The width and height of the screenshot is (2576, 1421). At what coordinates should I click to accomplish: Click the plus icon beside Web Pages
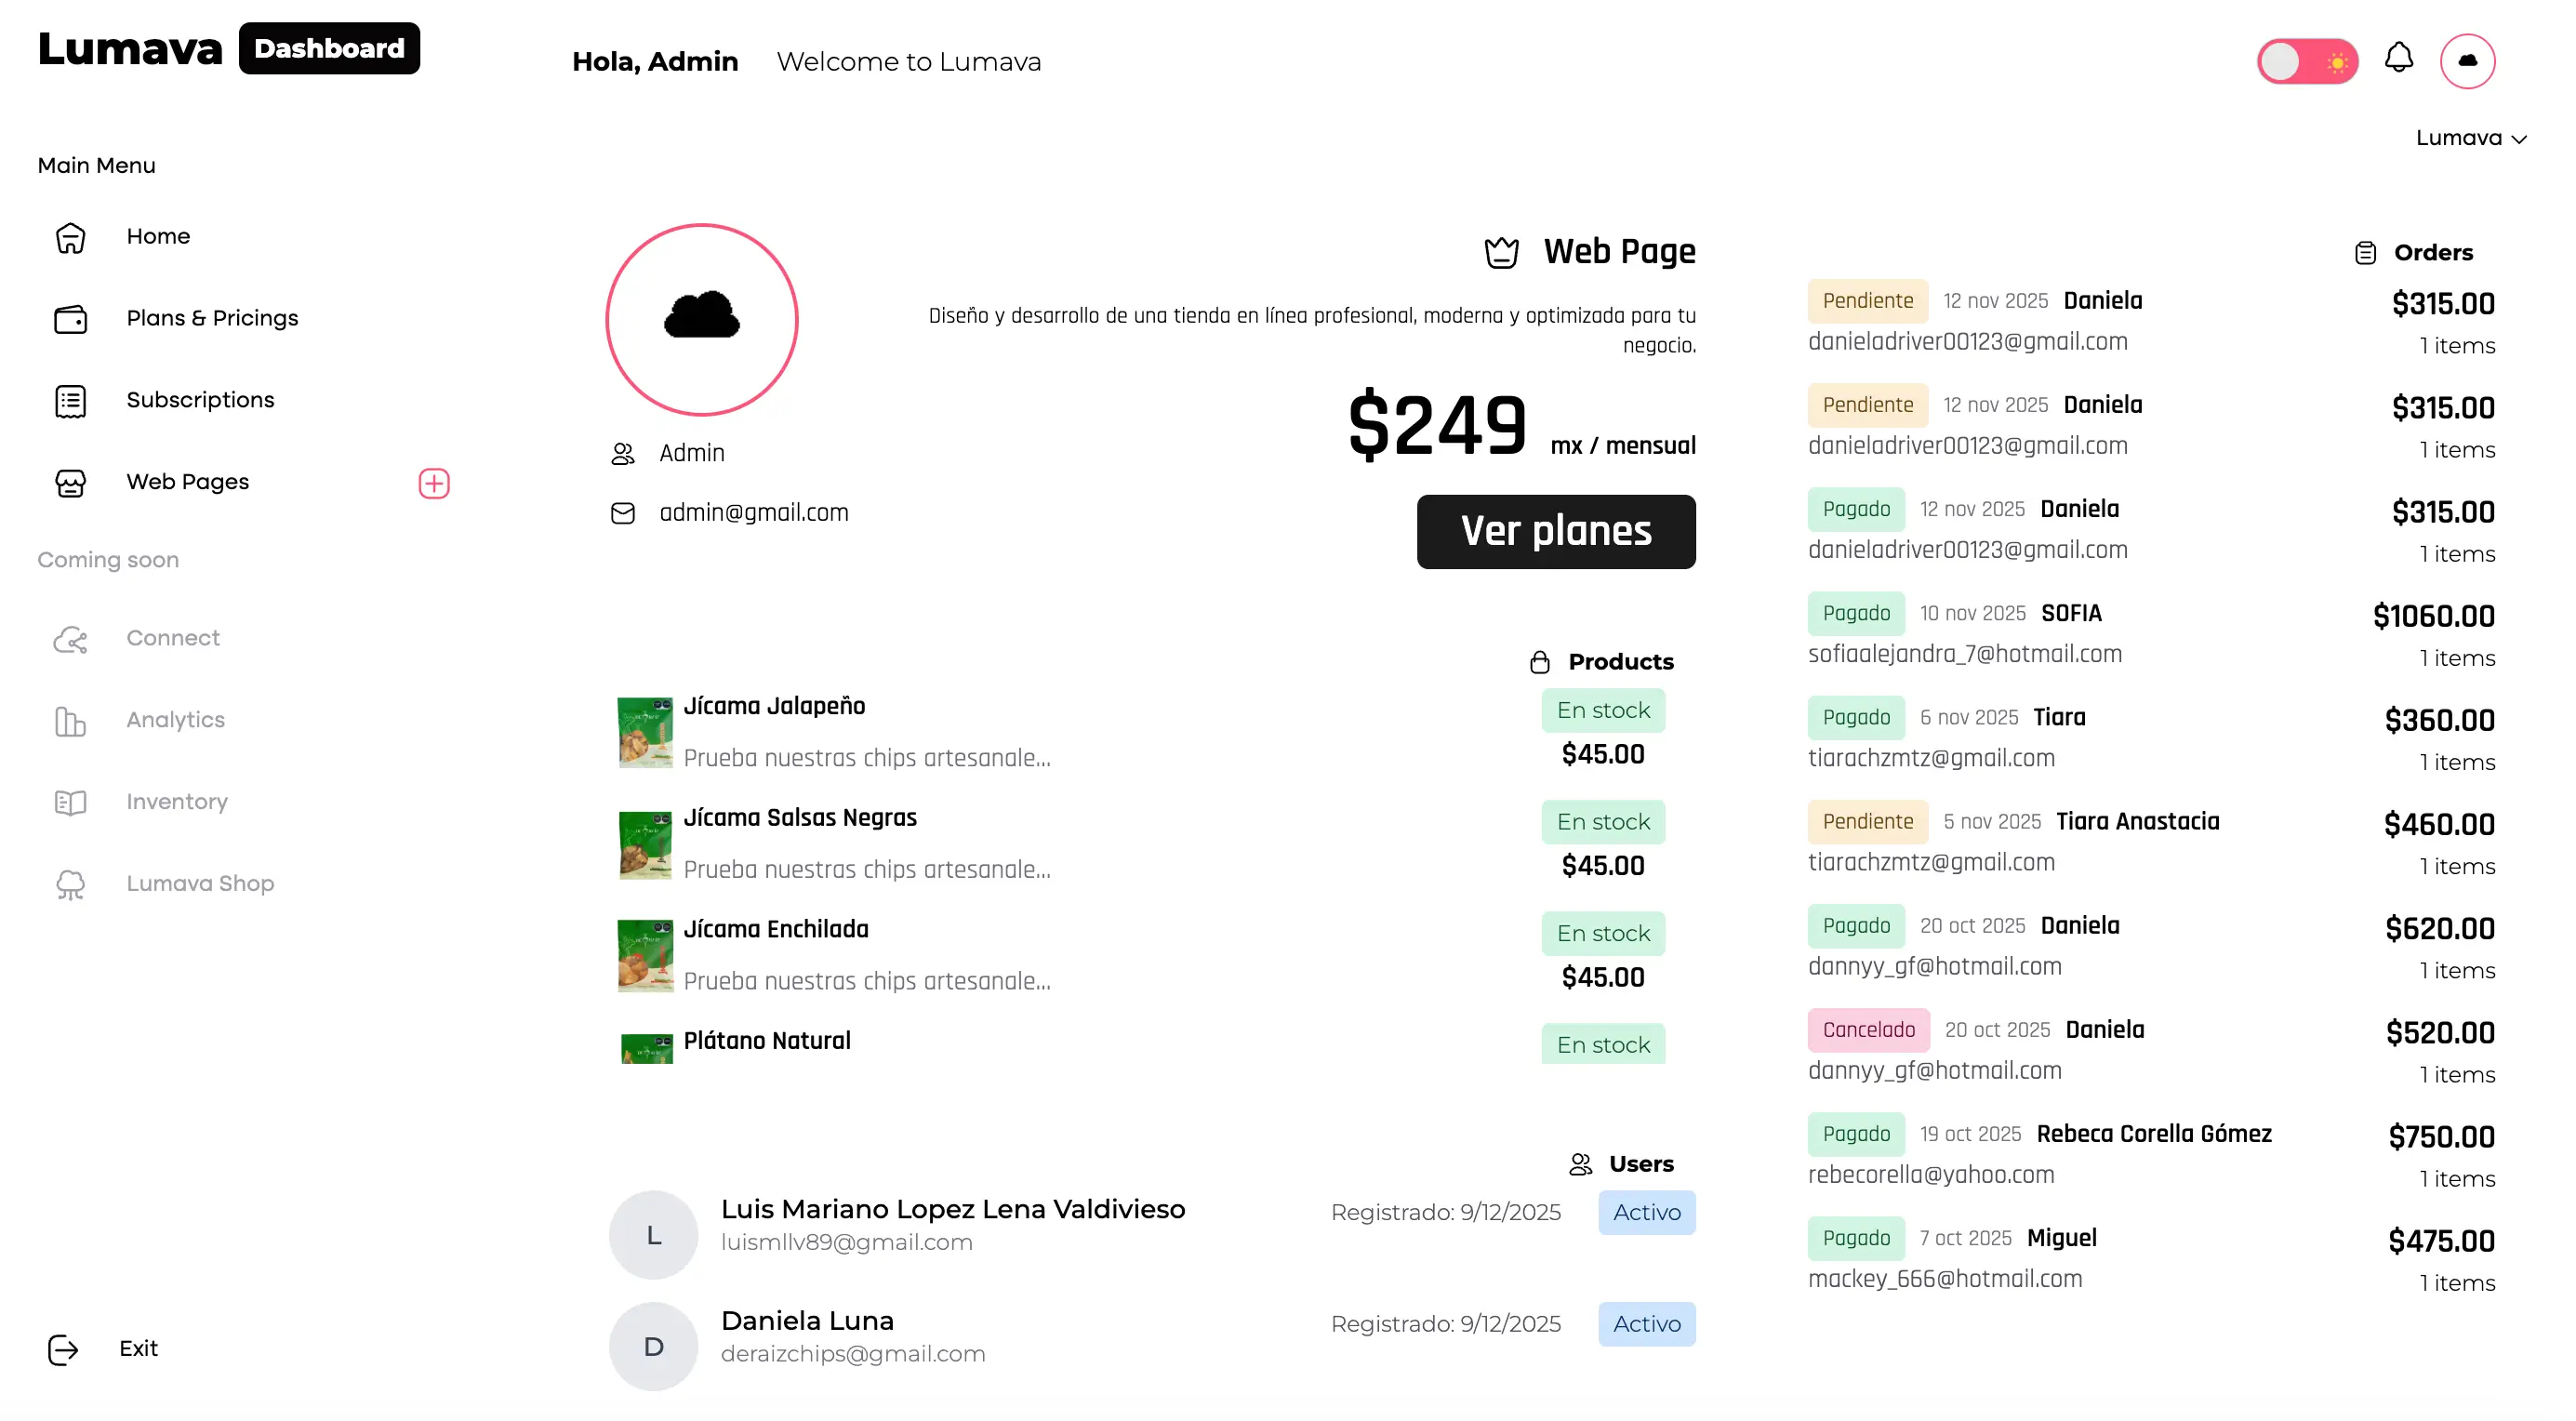pyautogui.click(x=433, y=483)
